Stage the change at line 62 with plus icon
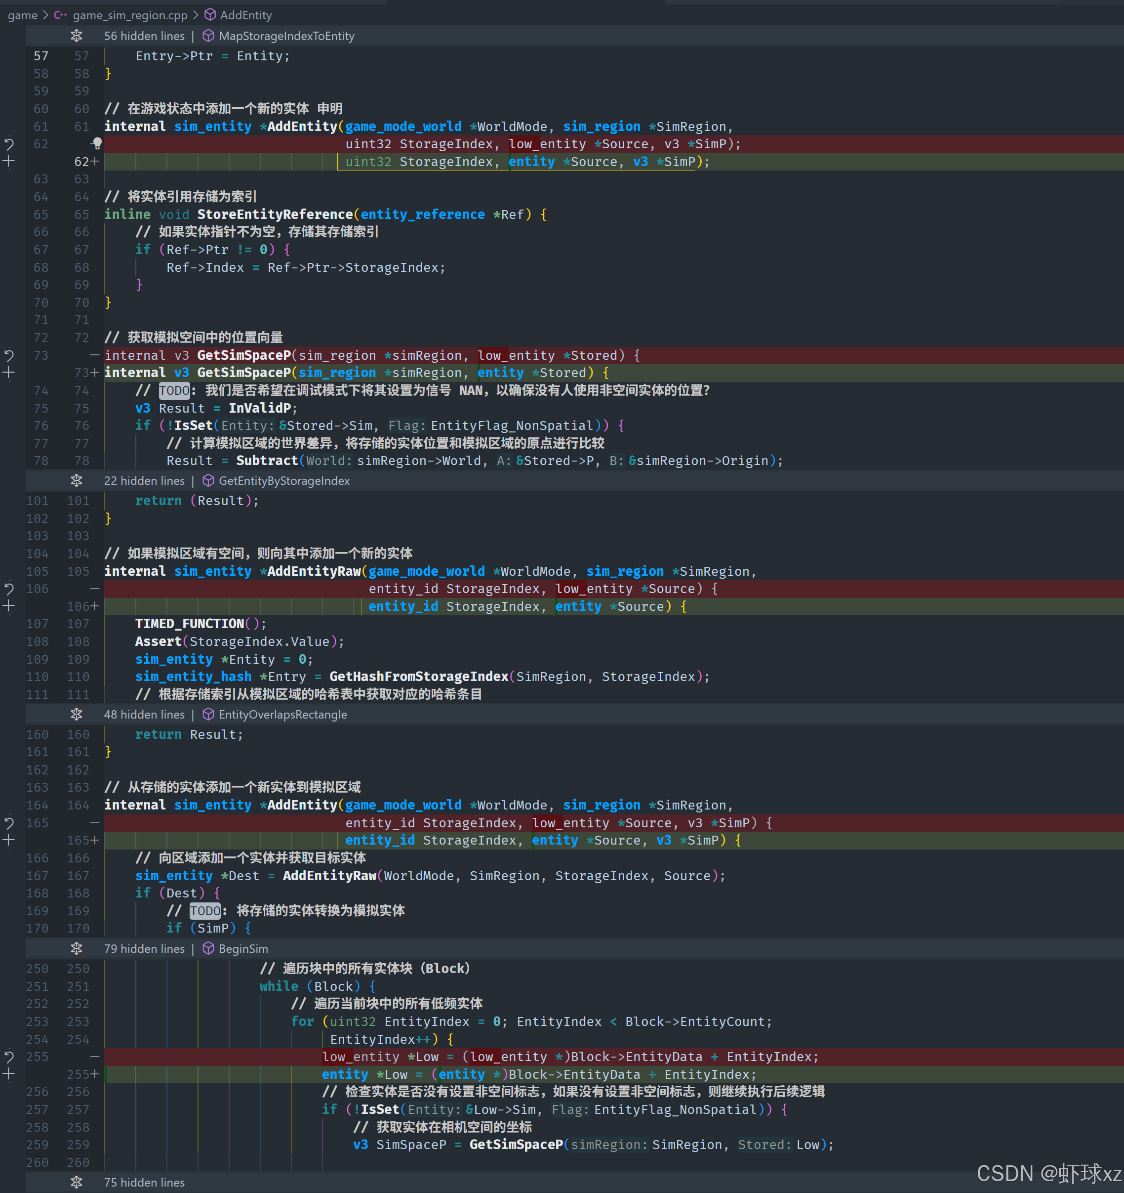Image resolution: width=1124 pixels, height=1193 pixels. [x=9, y=161]
